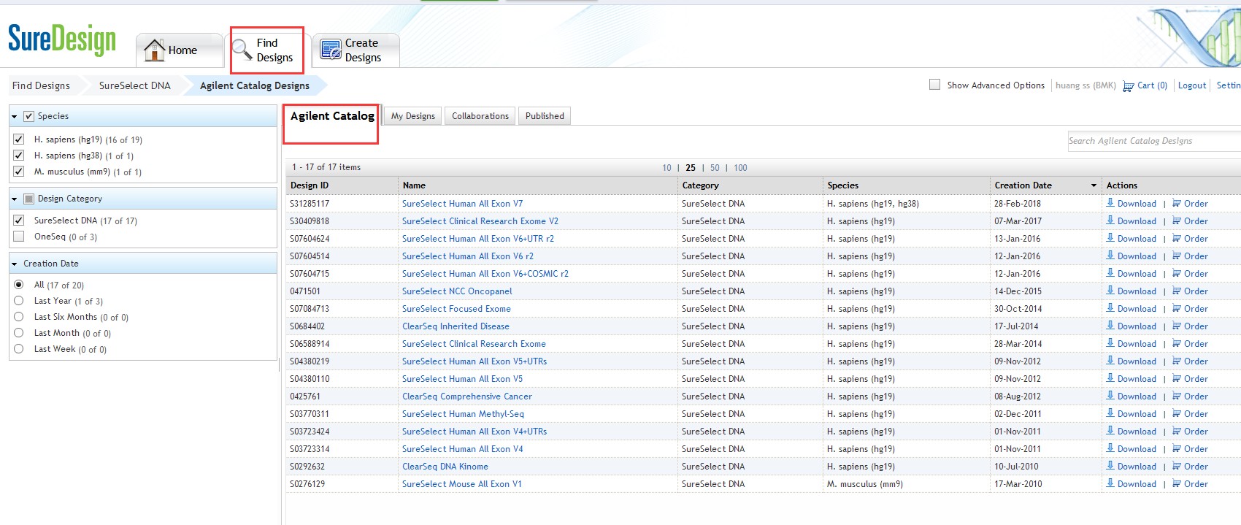
Task: Click the Logout link
Action: coord(1192,85)
